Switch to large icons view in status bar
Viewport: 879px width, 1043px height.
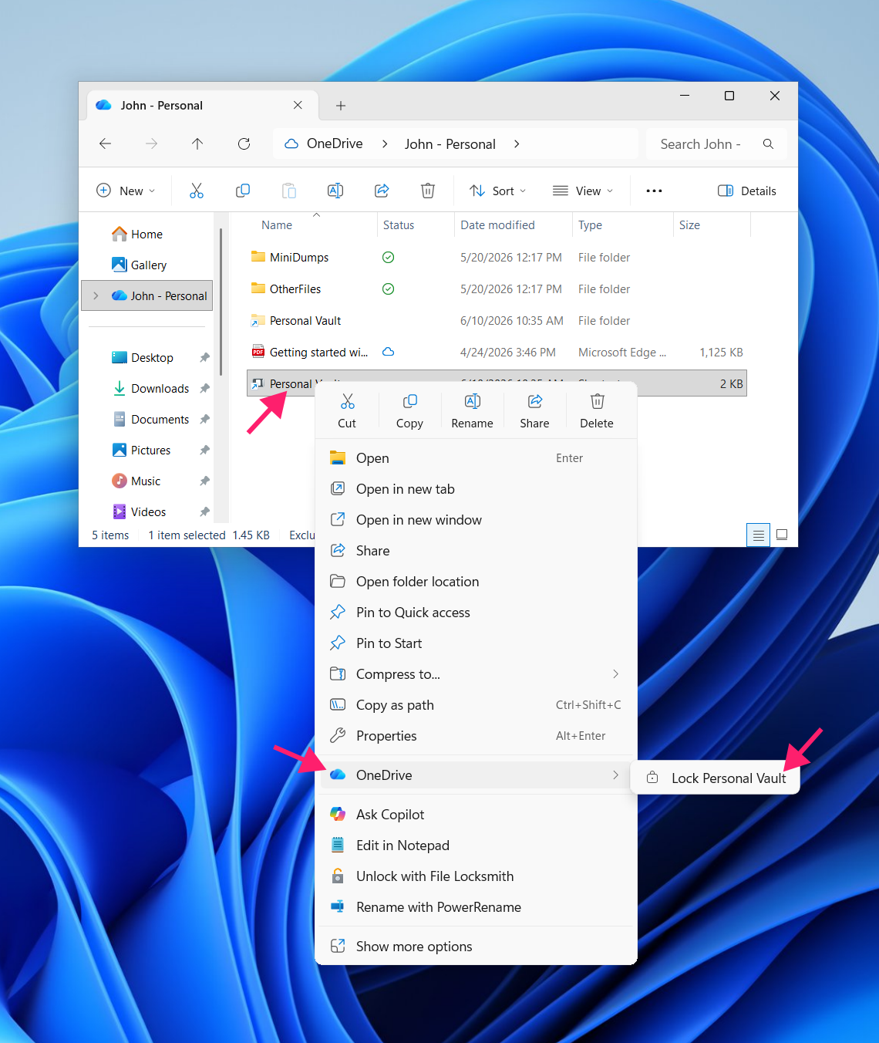tap(782, 535)
